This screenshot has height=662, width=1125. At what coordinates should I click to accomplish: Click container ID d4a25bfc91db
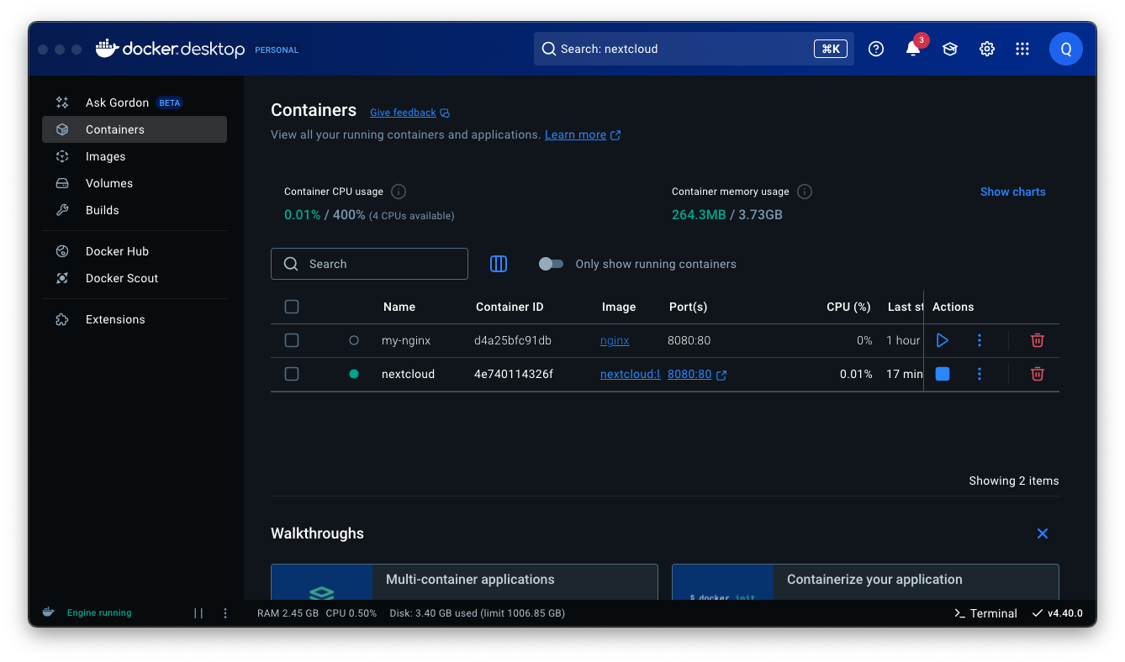pos(513,340)
